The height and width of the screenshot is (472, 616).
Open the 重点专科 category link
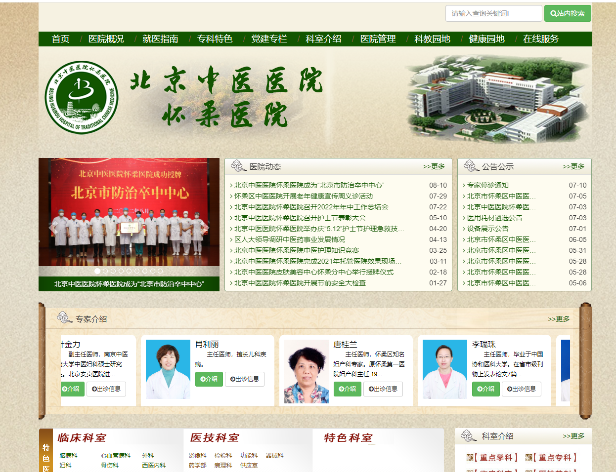(551, 458)
